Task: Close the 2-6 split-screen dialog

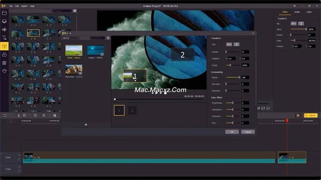Action: point(253,33)
